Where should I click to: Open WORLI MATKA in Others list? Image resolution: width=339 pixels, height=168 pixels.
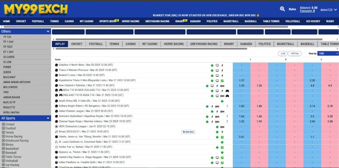25,113
